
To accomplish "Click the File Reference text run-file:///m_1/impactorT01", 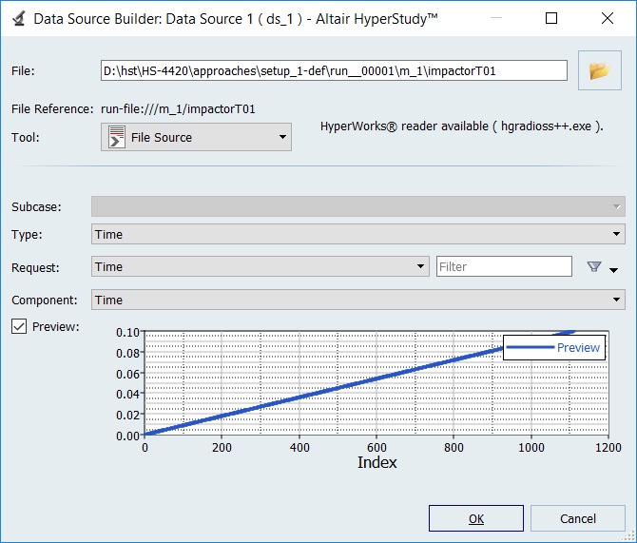I will [178, 109].
